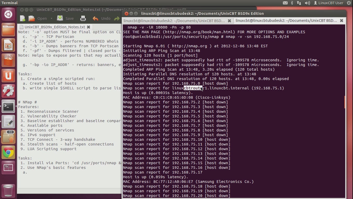
Task: Click the Samsung Electronics MAC Address line
Action: click(188, 182)
